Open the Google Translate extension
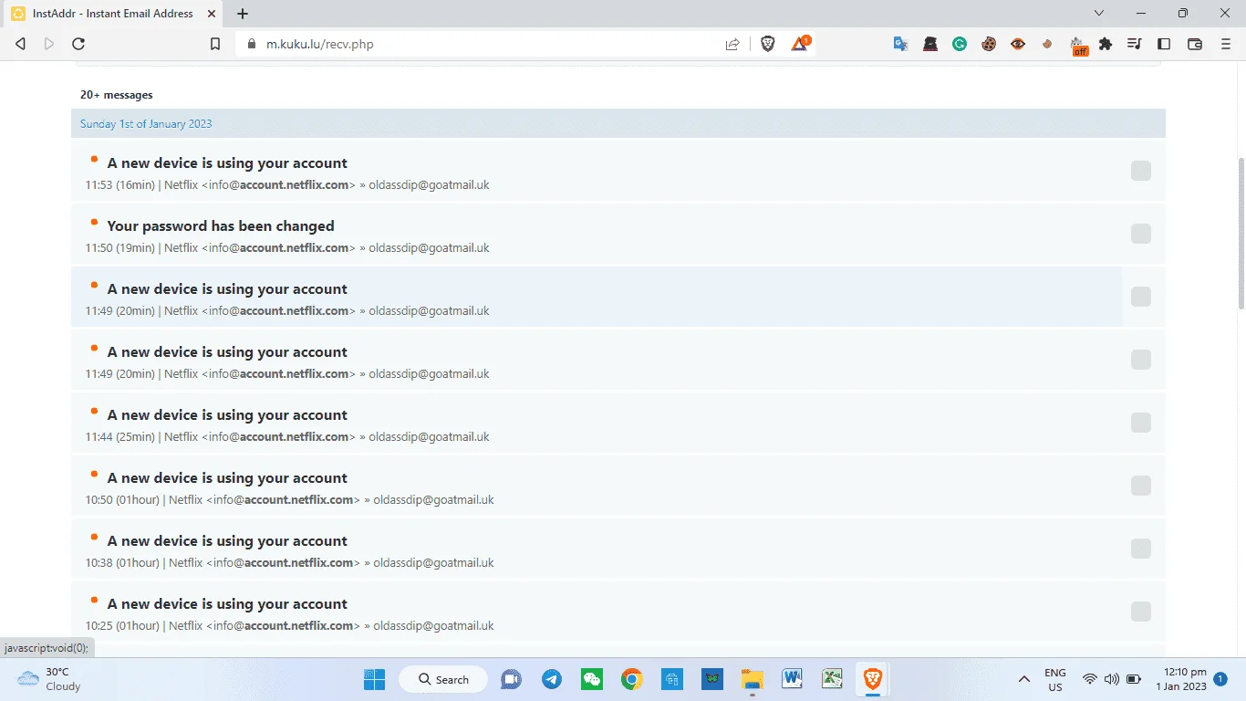Image resolution: width=1246 pixels, height=701 pixels. pos(900,44)
